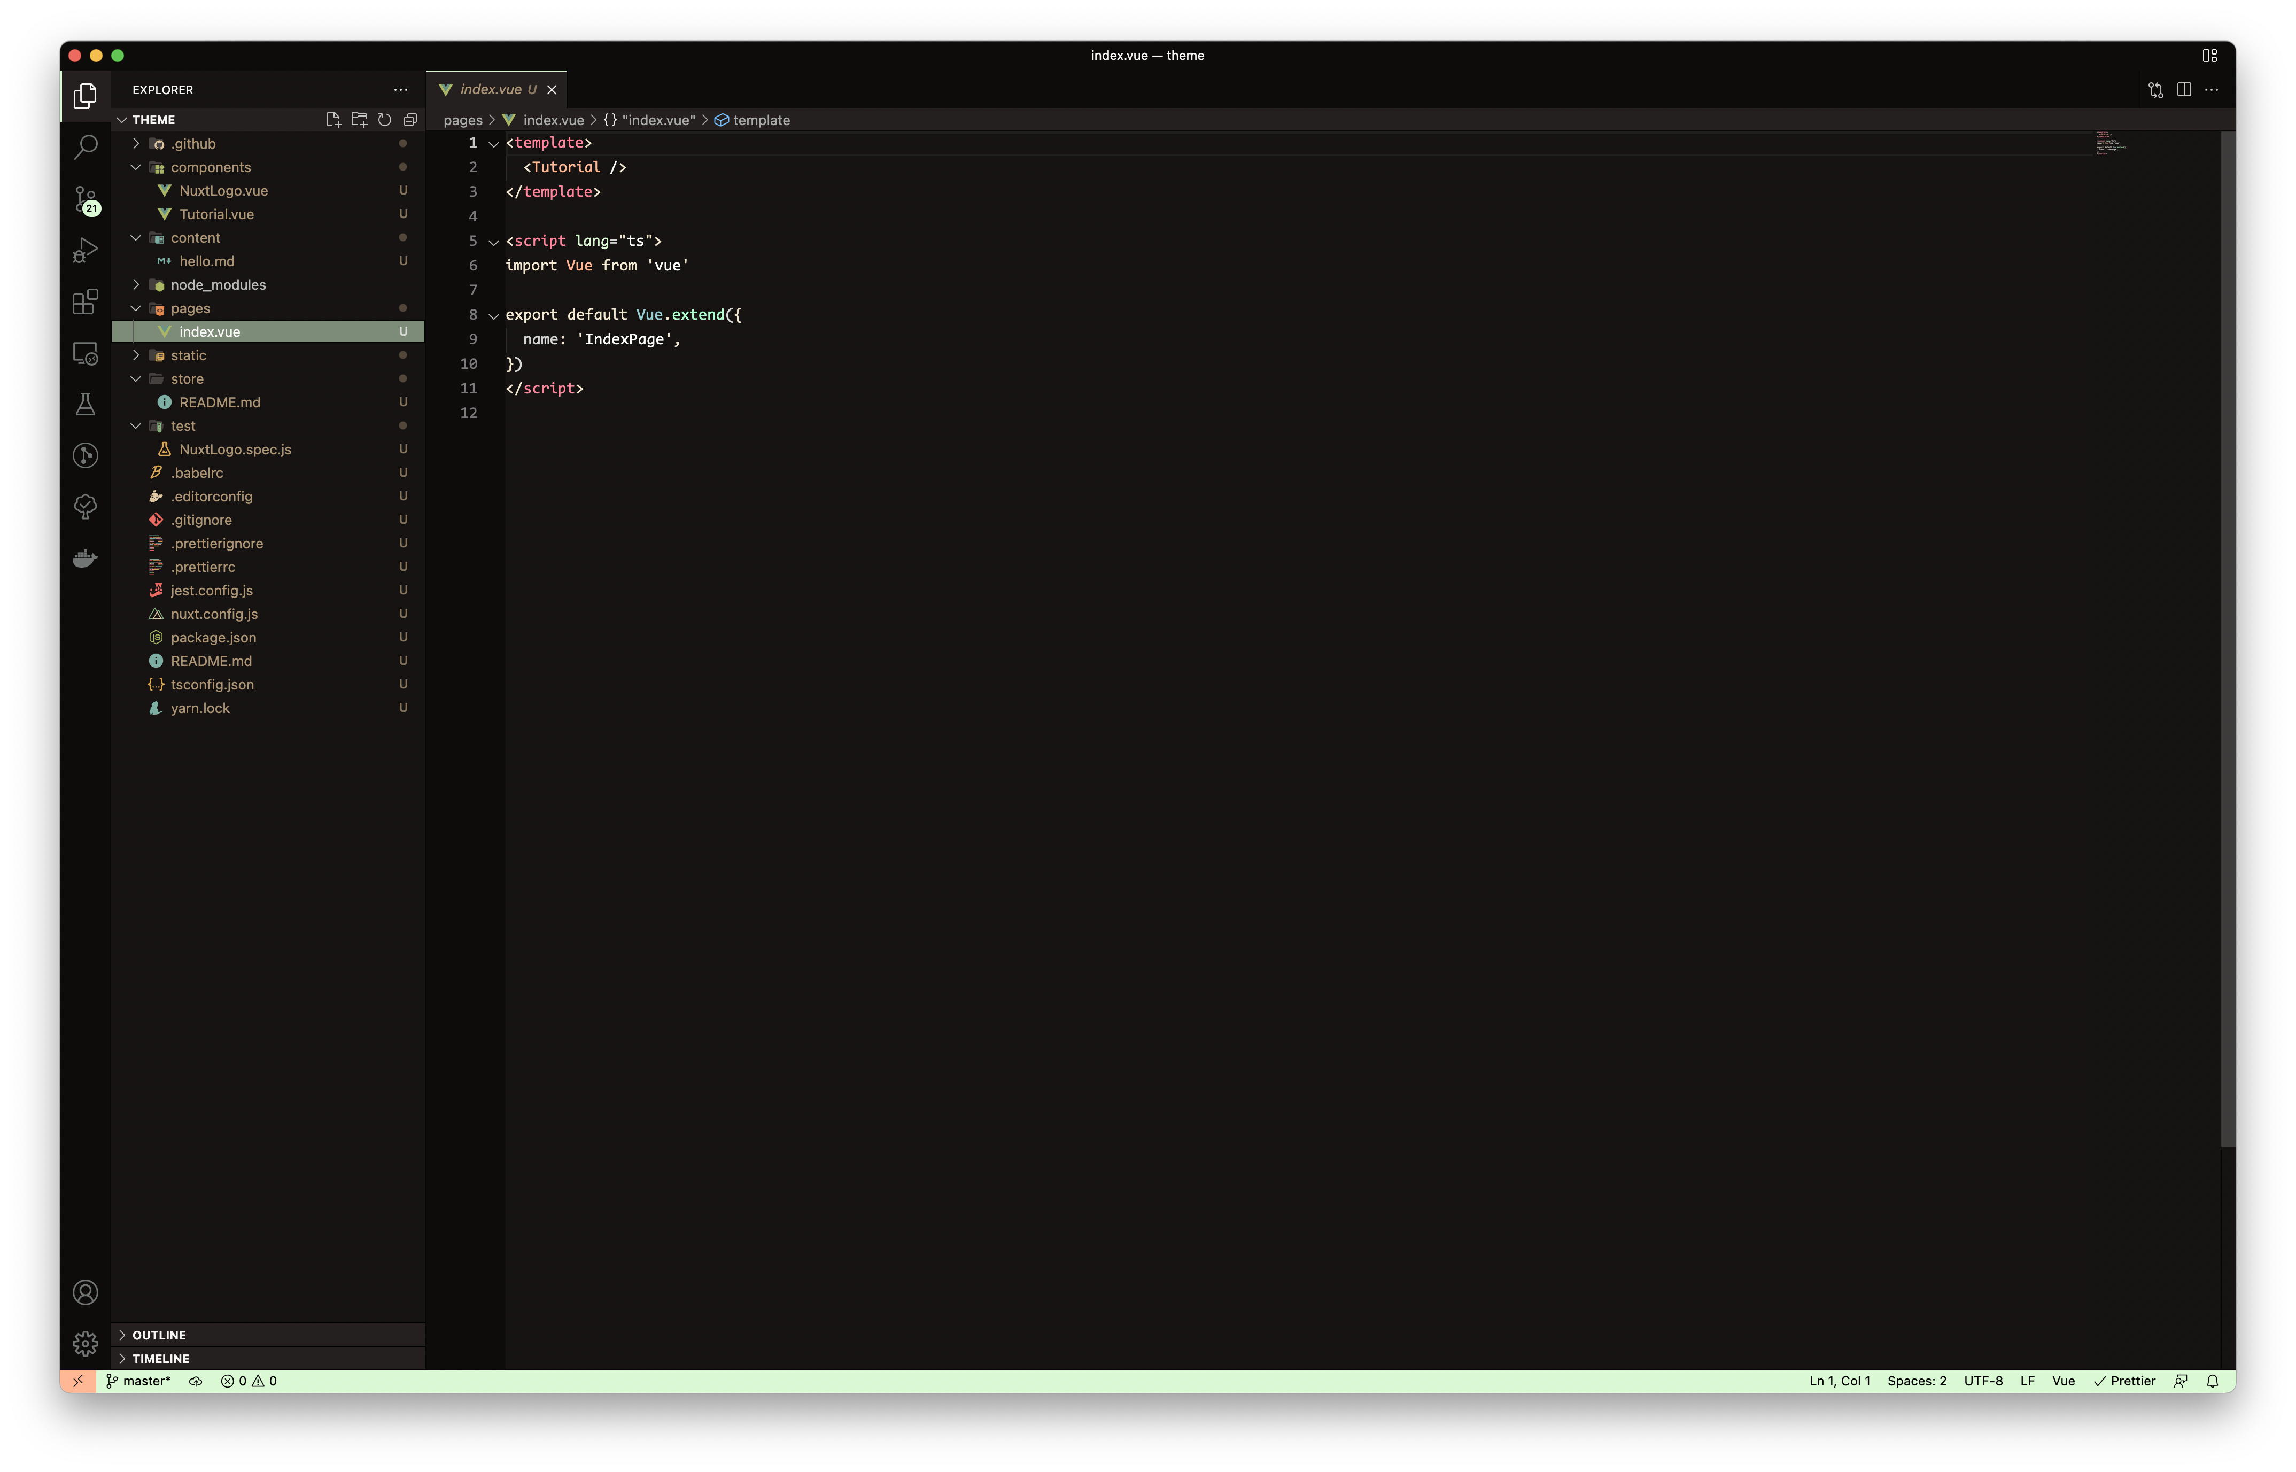Expand the OUTLINE section

(159, 1334)
